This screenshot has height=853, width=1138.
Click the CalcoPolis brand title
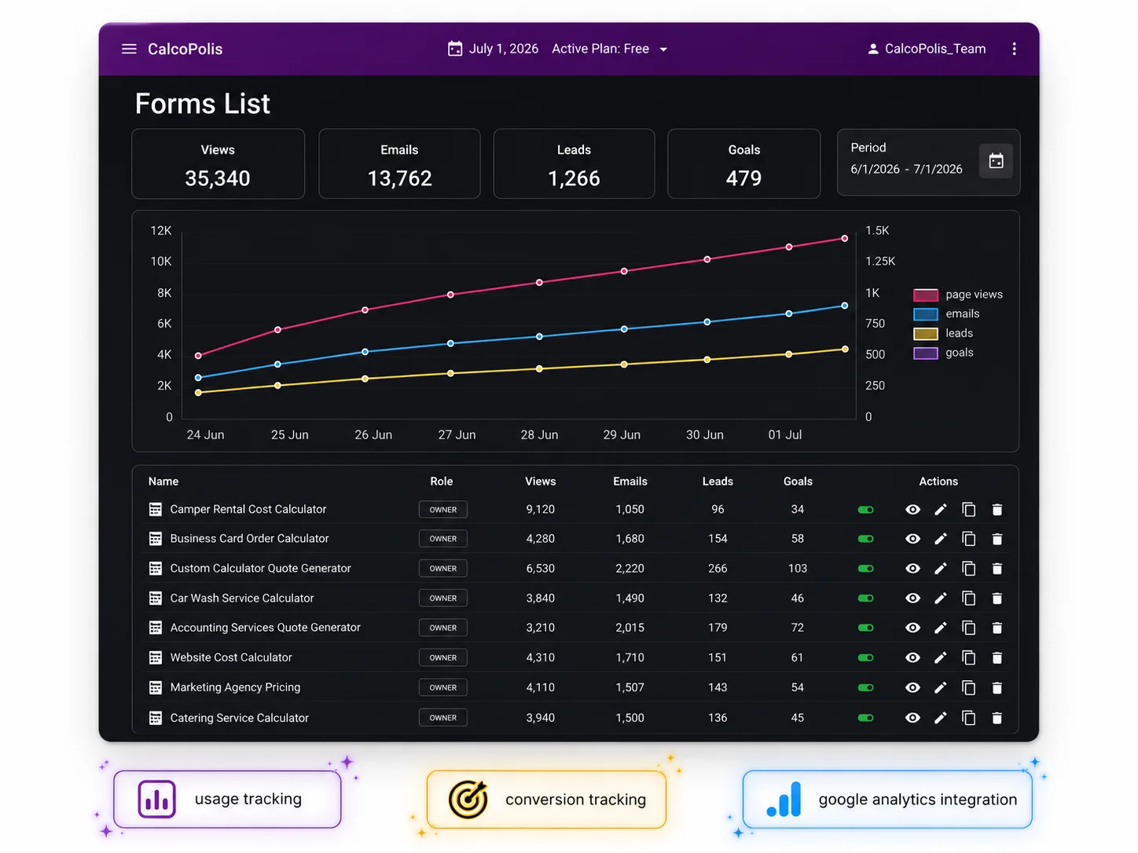pos(185,49)
